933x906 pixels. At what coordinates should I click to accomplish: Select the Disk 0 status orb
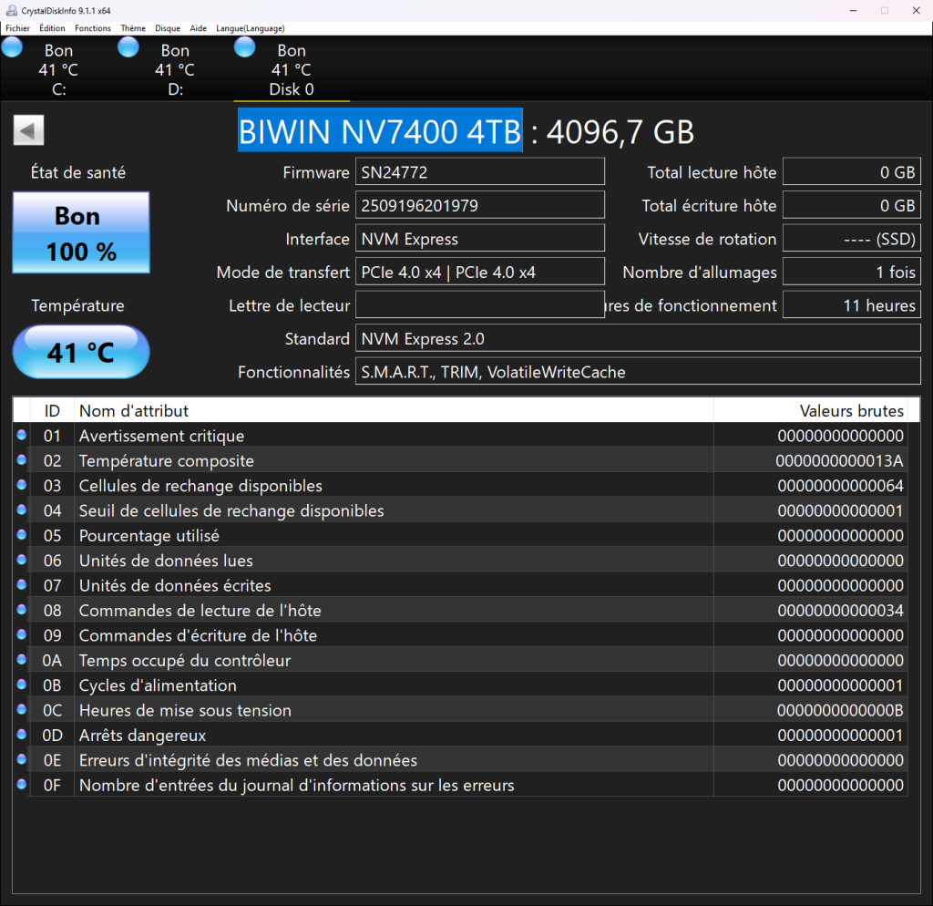[245, 47]
